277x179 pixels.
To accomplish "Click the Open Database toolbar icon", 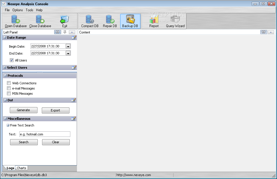I will click(16, 21).
